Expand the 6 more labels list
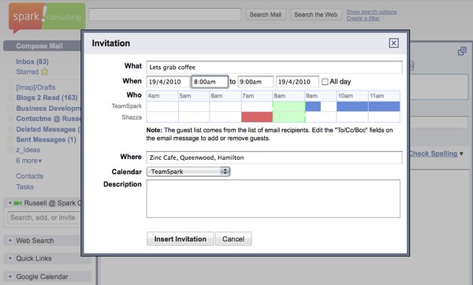The height and width of the screenshot is (285, 473). click(29, 161)
